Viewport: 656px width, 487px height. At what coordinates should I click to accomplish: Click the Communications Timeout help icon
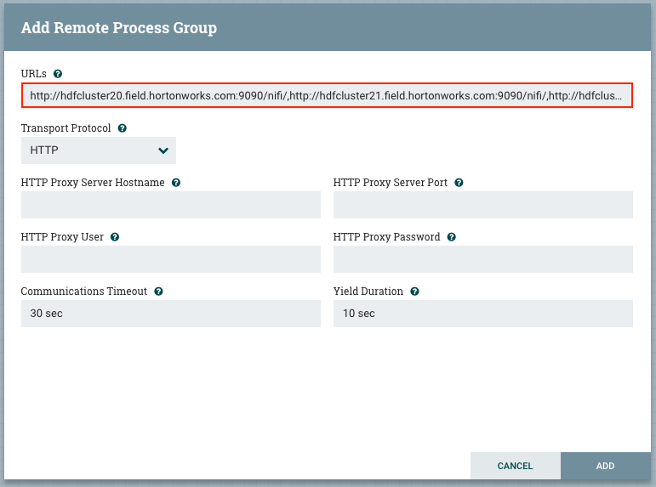(x=159, y=292)
